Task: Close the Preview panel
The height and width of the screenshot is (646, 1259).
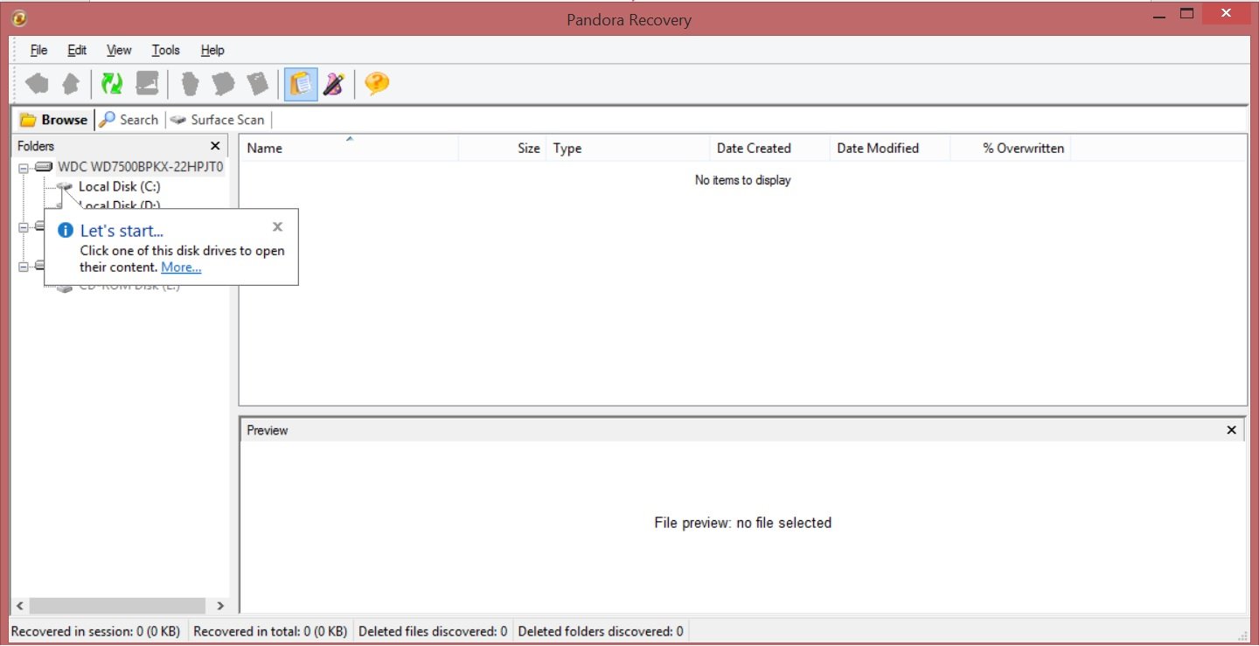Action: click(1232, 430)
